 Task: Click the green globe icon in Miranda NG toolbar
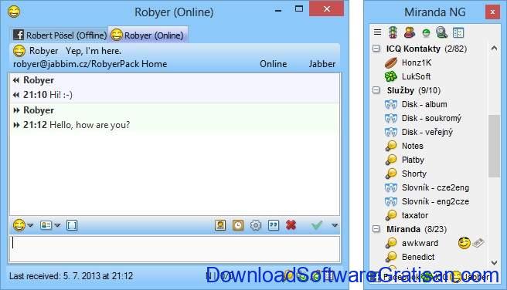426,32
